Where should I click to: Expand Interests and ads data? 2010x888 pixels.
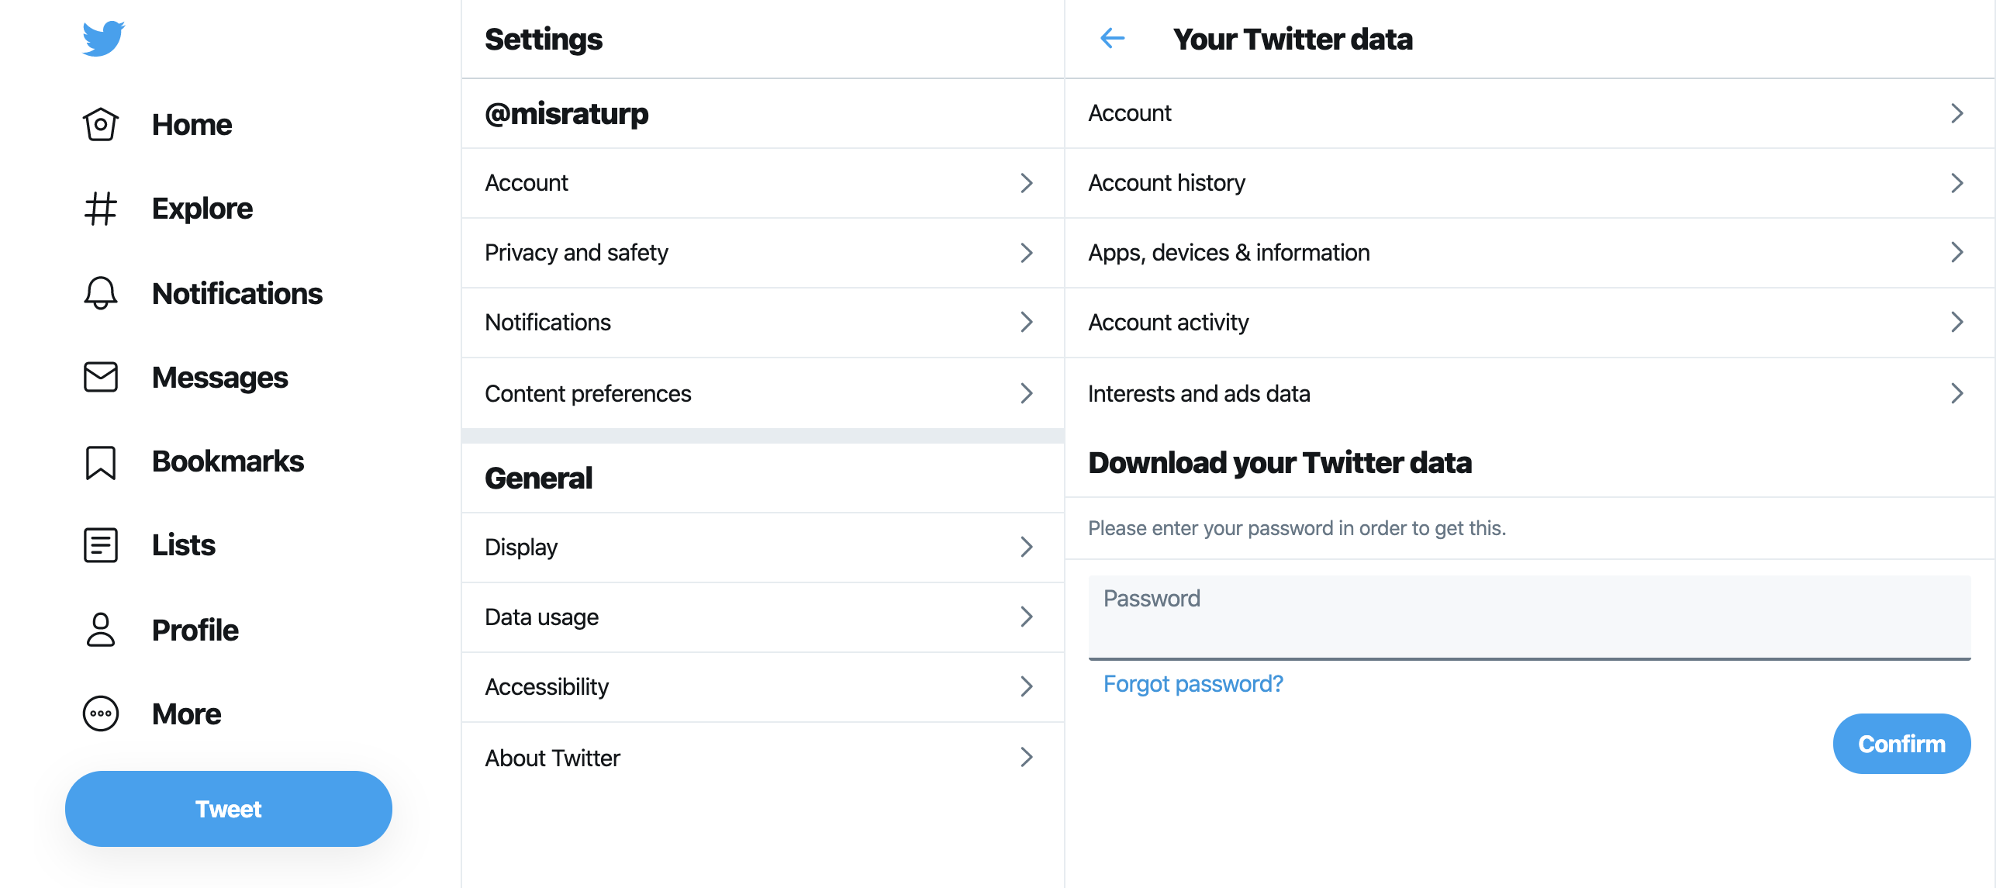click(x=1530, y=393)
